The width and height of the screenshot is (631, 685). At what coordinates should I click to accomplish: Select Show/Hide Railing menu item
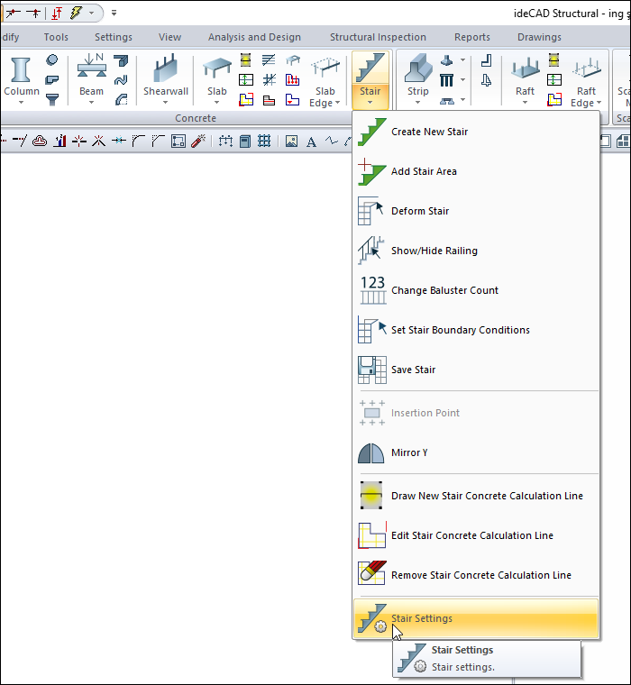click(x=475, y=251)
